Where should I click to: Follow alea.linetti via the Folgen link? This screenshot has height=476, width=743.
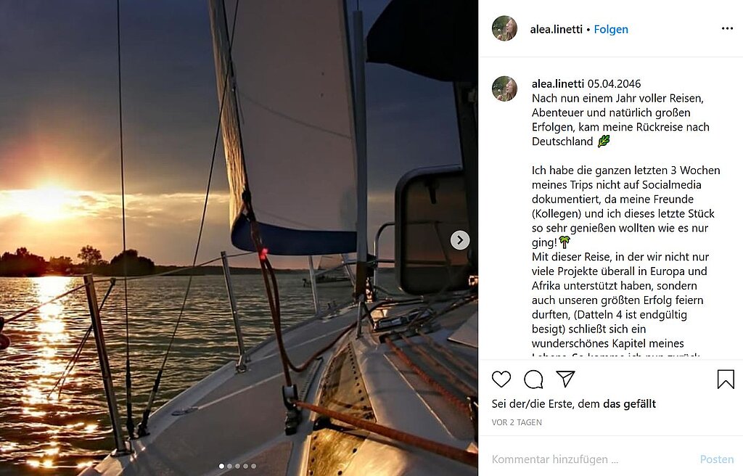coord(611,30)
